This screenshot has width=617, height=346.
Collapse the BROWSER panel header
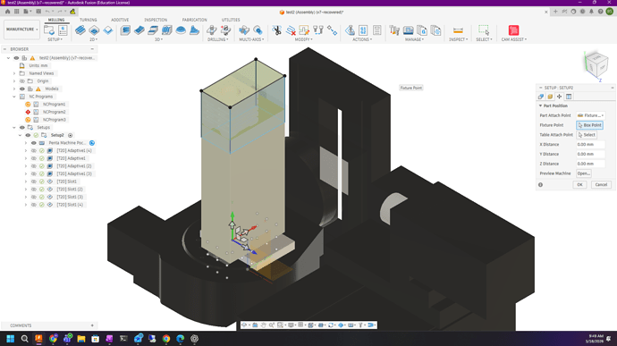pyautogui.click(x=92, y=49)
